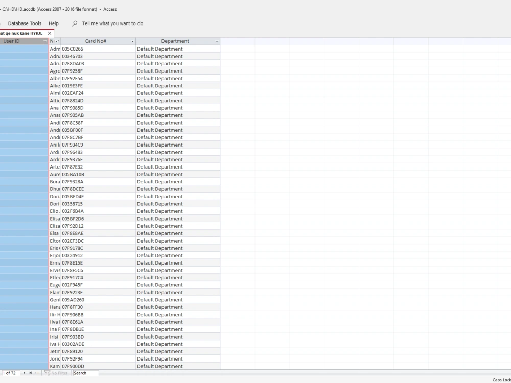Click card number cell 005BF00F

tap(98, 130)
